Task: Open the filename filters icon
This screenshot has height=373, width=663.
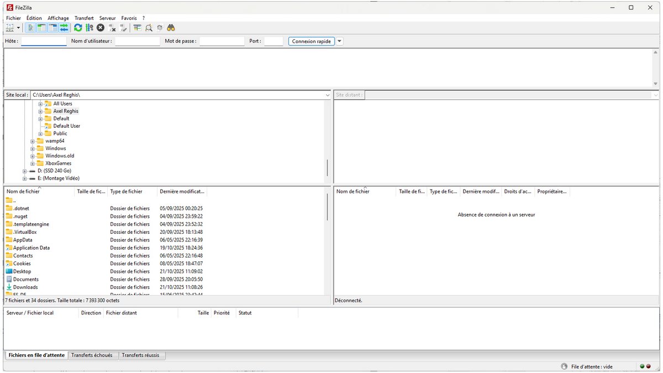Action: (137, 28)
